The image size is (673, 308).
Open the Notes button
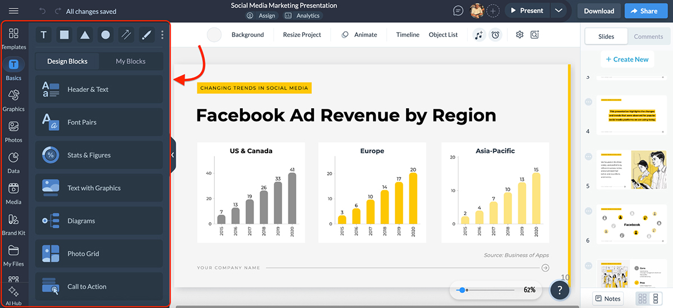pos(608,298)
